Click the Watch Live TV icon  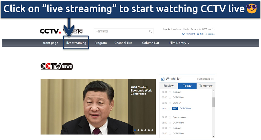pyautogui.click(x=163, y=79)
